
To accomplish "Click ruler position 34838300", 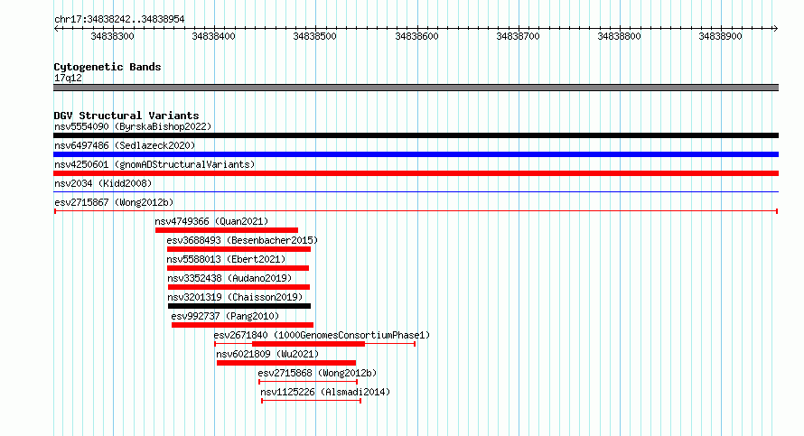I will click(112, 36).
